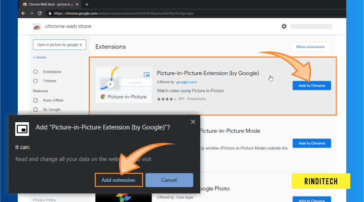Open the settings gear in the web store

284,26
